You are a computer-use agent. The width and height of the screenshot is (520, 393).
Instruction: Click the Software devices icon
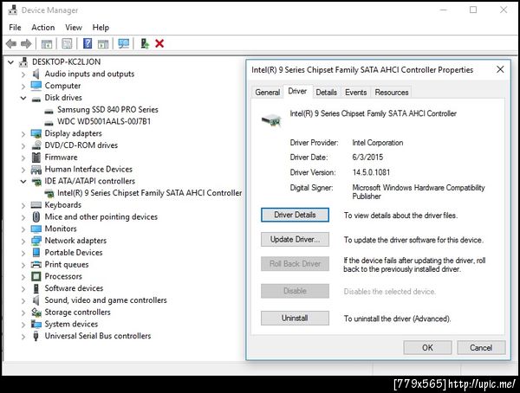36,288
